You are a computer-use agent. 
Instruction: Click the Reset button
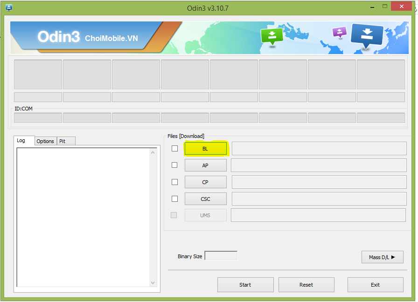coord(307,285)
